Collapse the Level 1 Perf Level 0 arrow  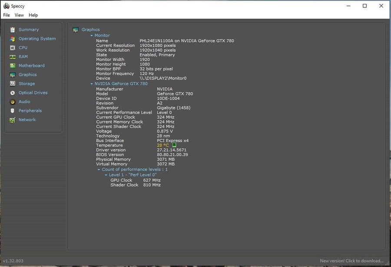coord(106,175)
